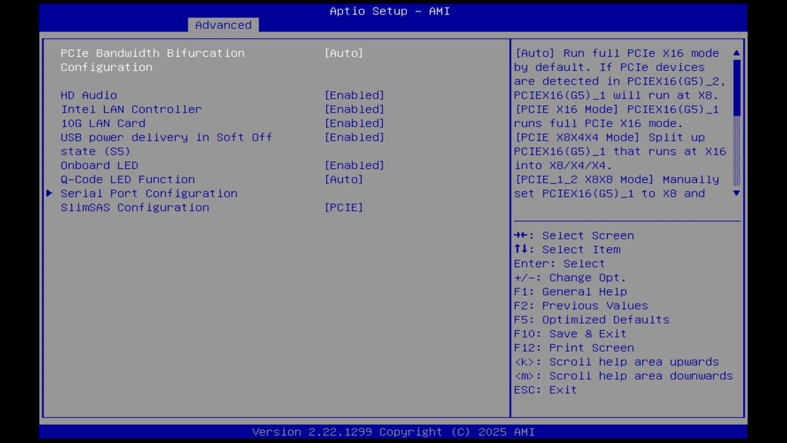Viewport: 787px width, 443px height.
Task: Open the HD Audio setting options
Action: point(89,95)
